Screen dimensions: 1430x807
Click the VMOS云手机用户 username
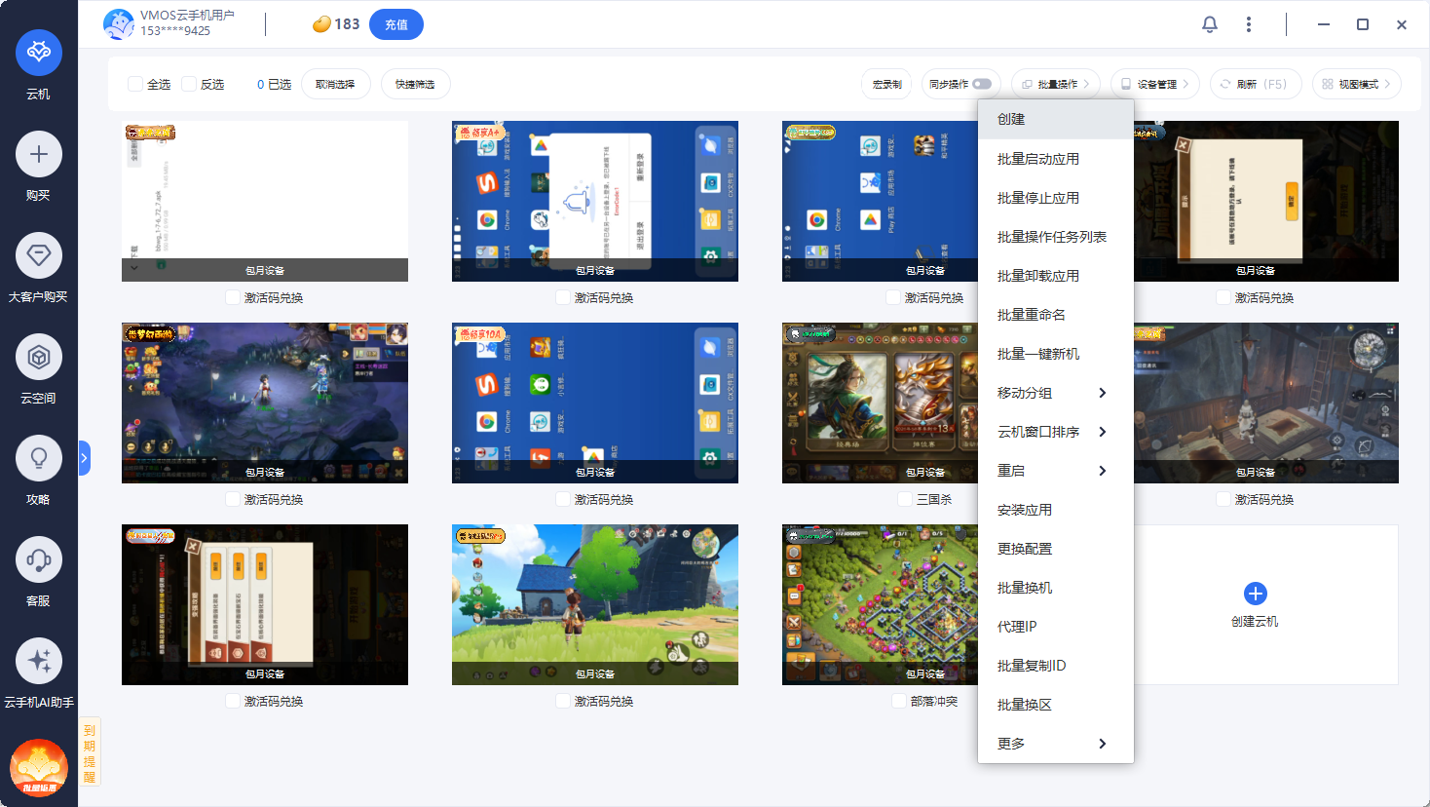[187, 16]
